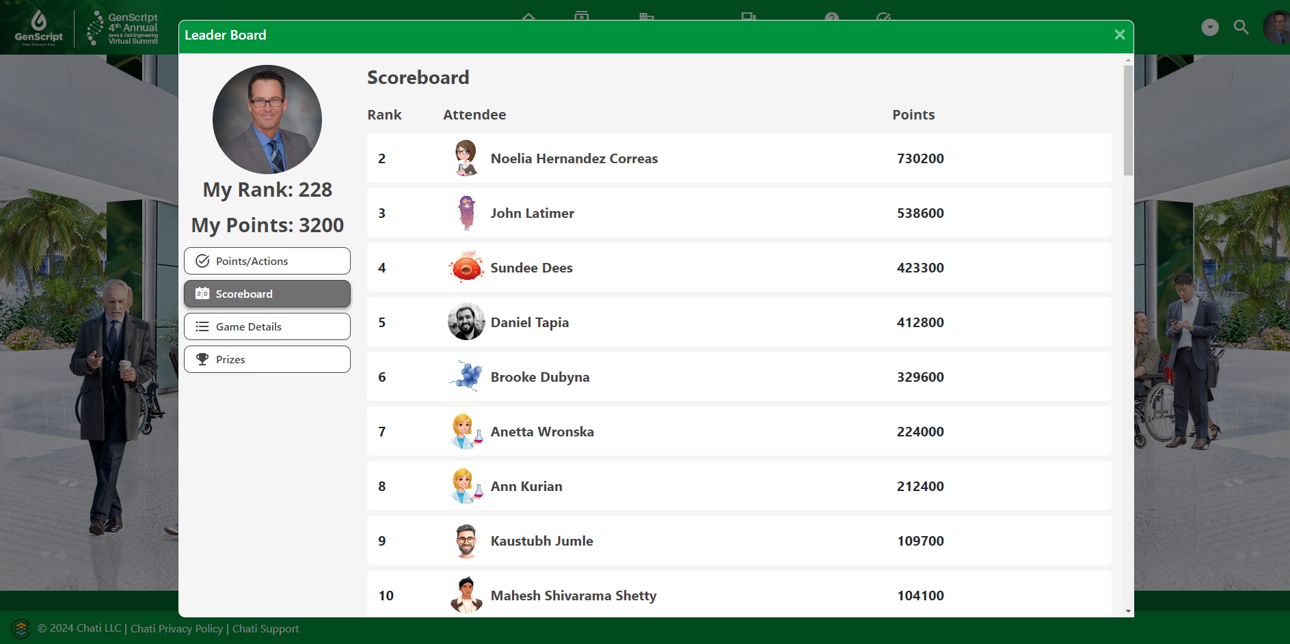
Task: Open the Game Details tab
Action: pos(267,326)
